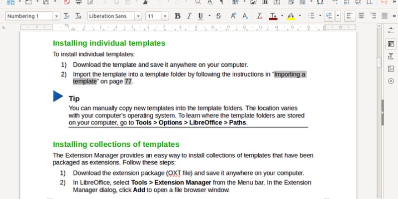Apply Superscript to the text
The width and height of the screenshot is (398, 199).
pos(233,16)
